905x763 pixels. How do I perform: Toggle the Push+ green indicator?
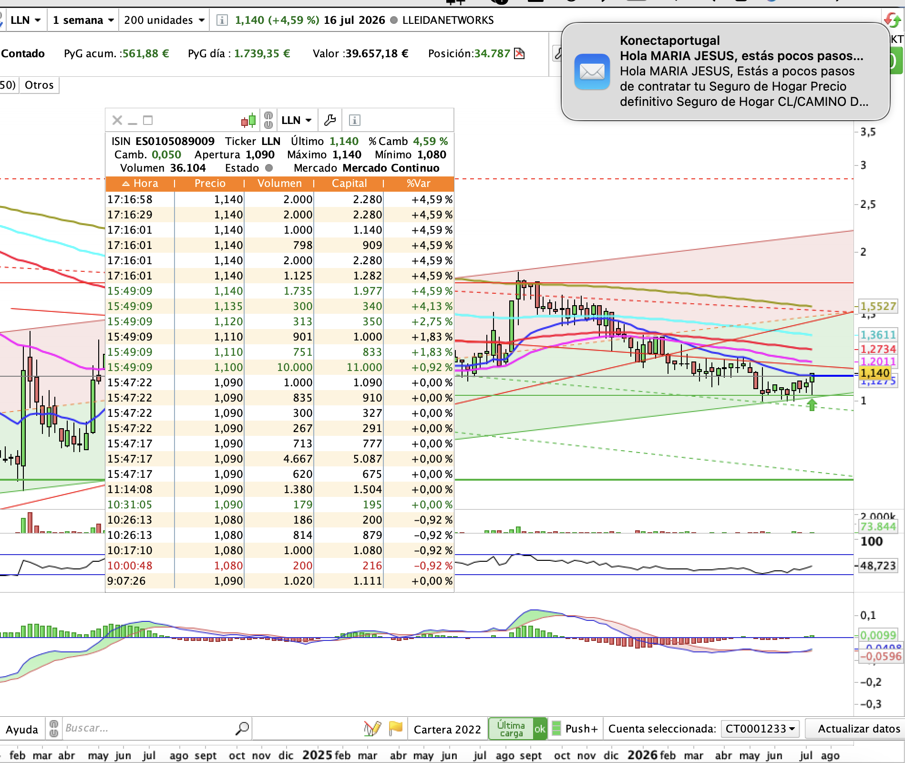coord(556,729)
